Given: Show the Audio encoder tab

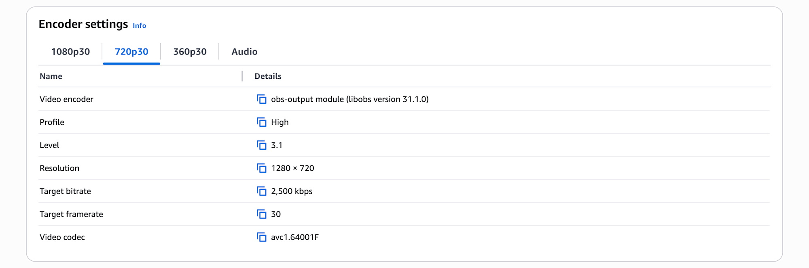Looking at the screenshot, I should 244,52.
